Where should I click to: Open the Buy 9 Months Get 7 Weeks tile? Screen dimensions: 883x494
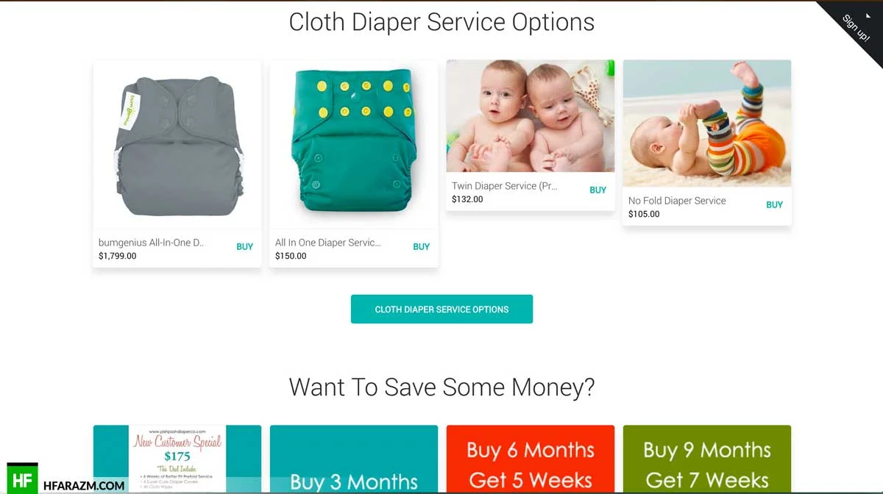(x=707, y=459)
